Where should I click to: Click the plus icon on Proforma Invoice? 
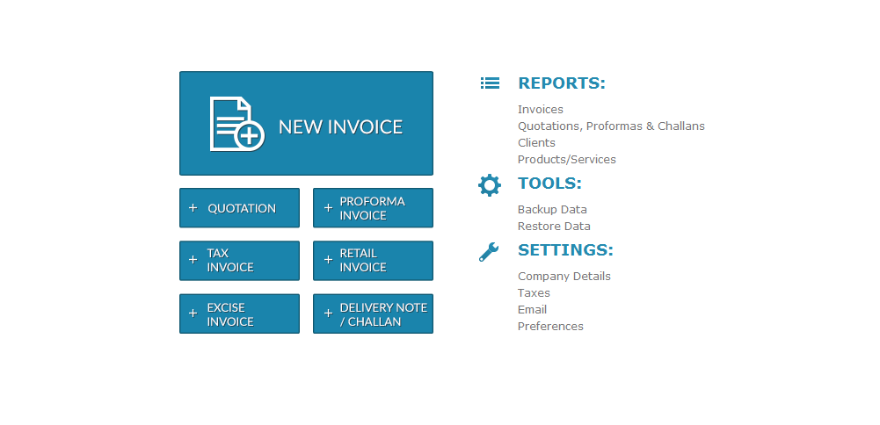(x=328, y=208)
